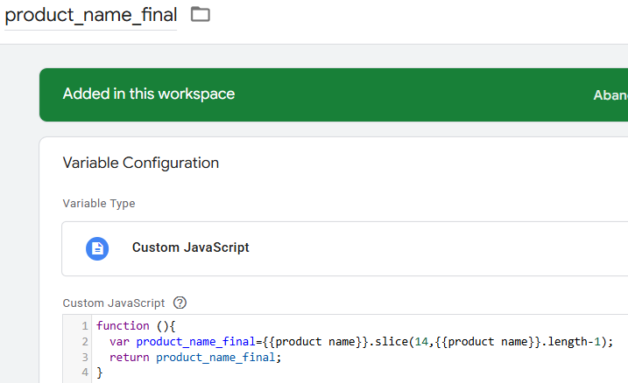Click the partially visible Abandon changes button
Viewport: 628px width, 383px height.
pos(610,95)
